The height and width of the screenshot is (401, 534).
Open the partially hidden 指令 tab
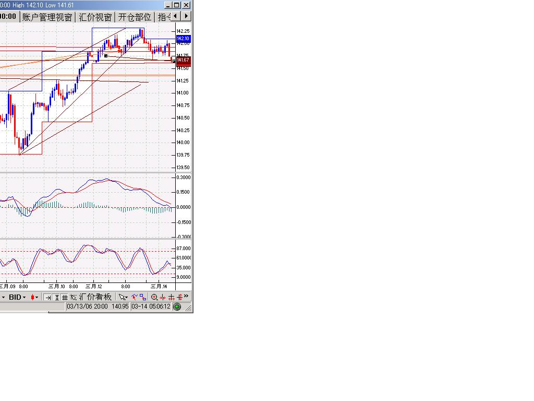pyautogui.click(x=164, y=17)
